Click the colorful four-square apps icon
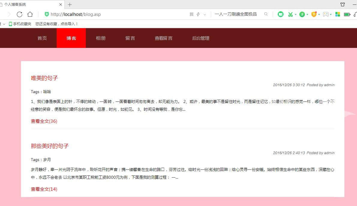Image resolution: width=357 pixels, height=206 pixels. point(337,14)
